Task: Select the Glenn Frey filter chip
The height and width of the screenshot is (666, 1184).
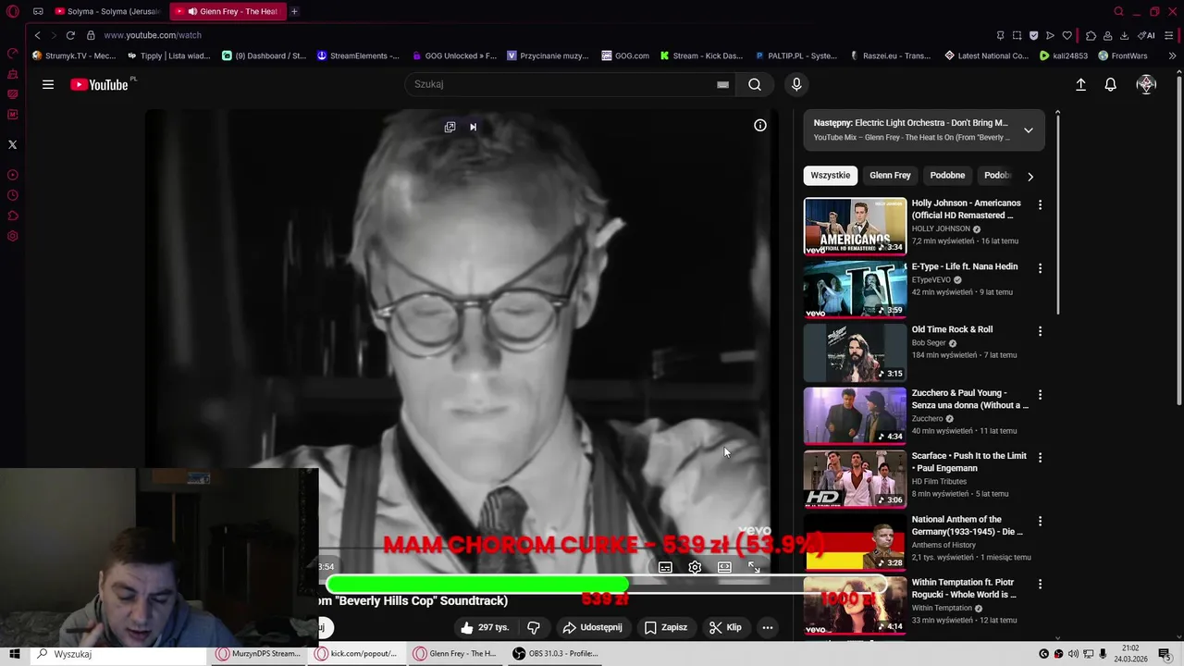Action: pyautogui.click(x=890, y=175)
